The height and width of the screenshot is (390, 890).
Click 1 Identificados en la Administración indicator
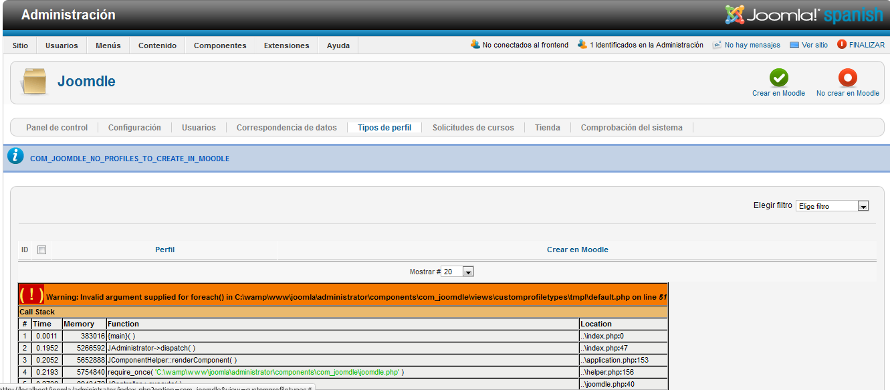(641, 45)
